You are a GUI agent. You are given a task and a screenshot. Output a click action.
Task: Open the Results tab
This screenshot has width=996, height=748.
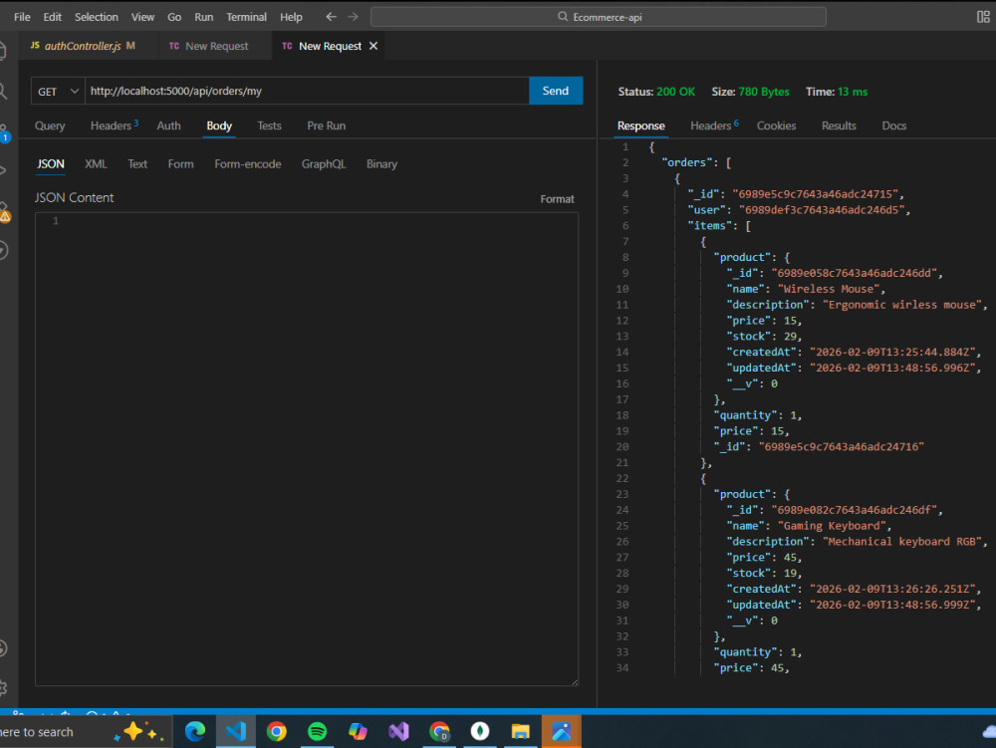pos(839,125)
